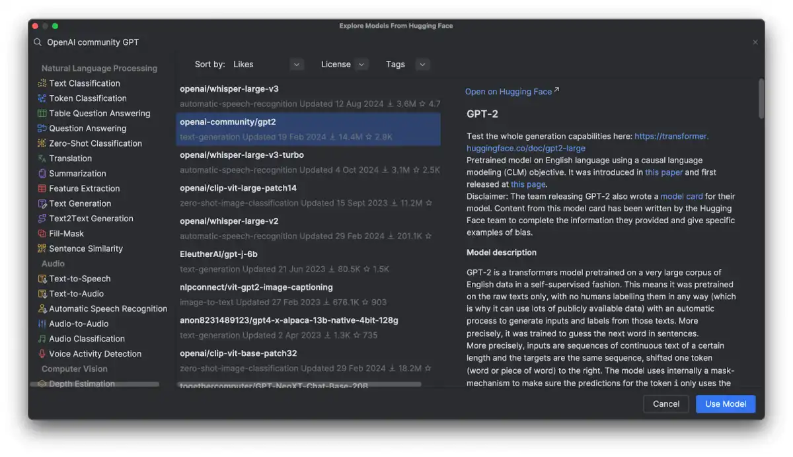Select the Text-to-Speech icon

tap(42, 279)
